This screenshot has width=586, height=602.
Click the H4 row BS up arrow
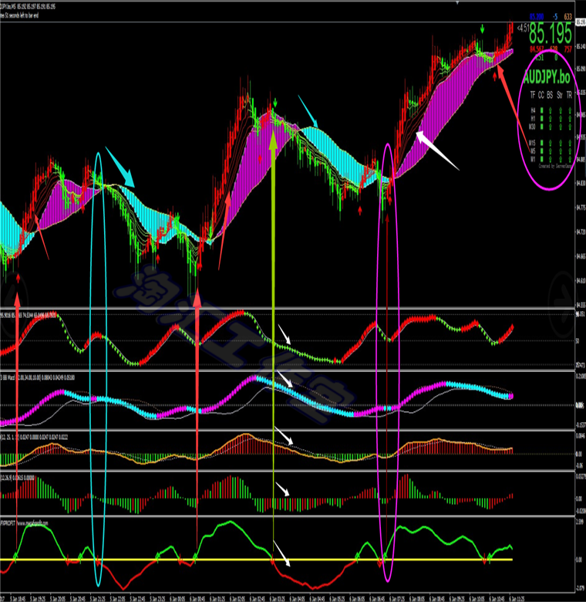[x=551, y=110]
